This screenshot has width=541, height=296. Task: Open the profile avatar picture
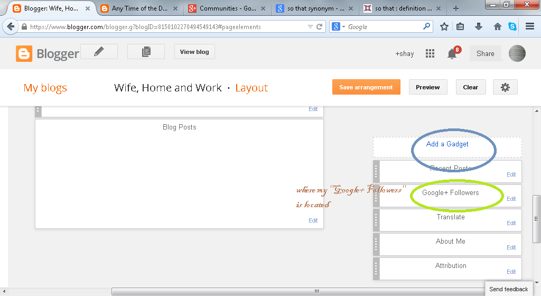pyautogui.click(x=517, y=53)
